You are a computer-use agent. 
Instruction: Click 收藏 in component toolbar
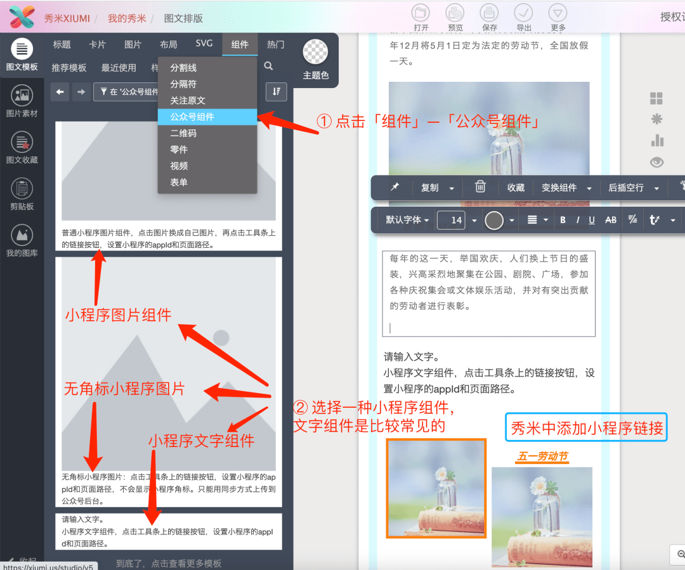point(516,188)
